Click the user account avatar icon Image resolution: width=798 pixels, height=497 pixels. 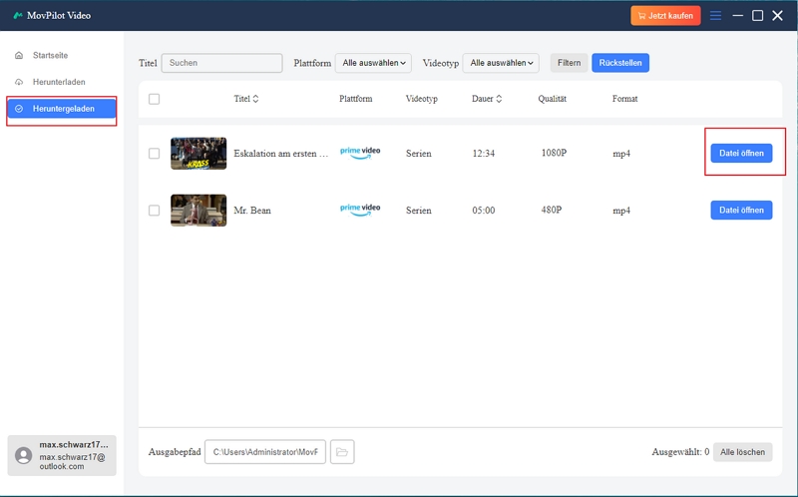pos(24,455)
